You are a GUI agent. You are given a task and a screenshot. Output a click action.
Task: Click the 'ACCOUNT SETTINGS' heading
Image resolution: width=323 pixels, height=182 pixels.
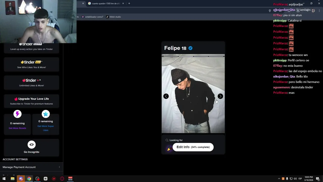coord(15,159)
